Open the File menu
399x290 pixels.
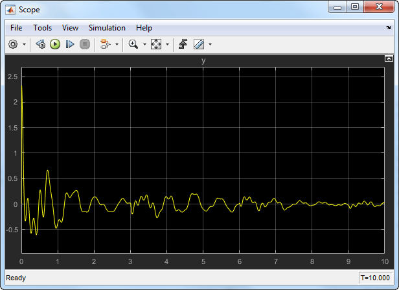16,28
